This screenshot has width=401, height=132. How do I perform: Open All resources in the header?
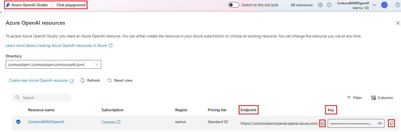pyautogui.click(x=302, y=5)
